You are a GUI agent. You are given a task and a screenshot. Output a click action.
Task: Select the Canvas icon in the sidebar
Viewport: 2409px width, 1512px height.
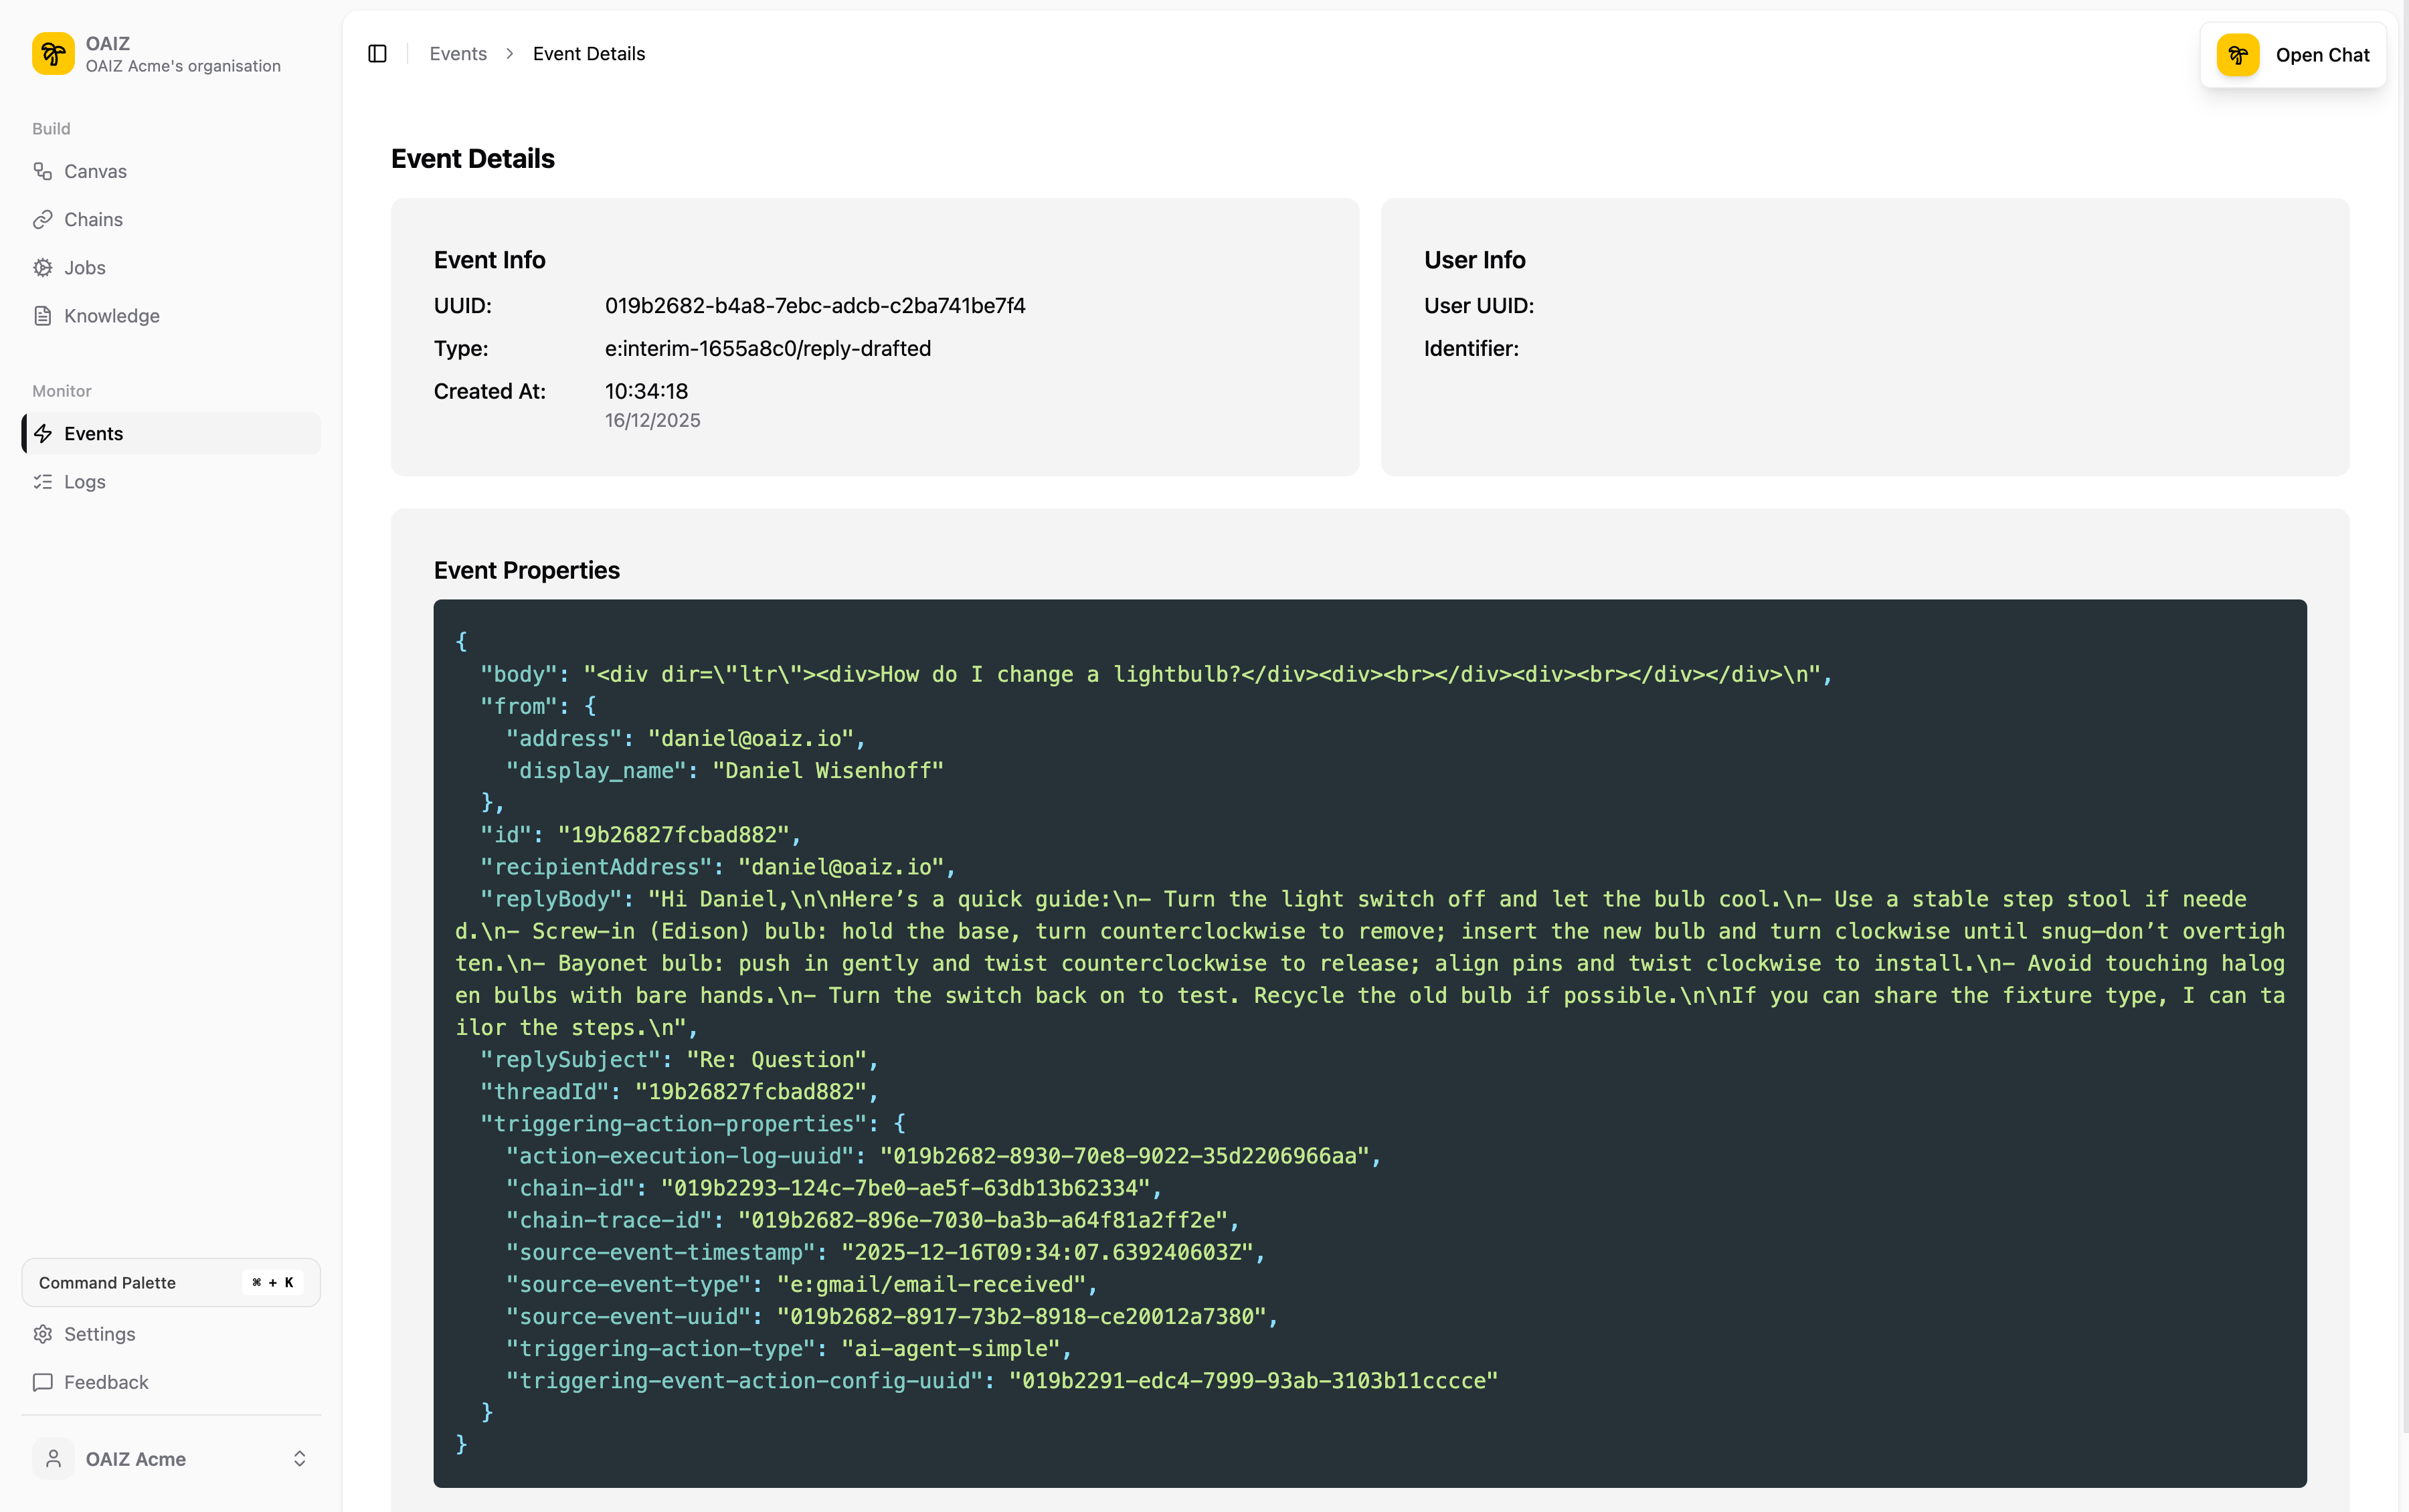pos(43,171)
